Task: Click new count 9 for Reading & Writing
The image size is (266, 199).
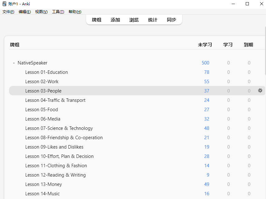Action: [x=208, y=175]
